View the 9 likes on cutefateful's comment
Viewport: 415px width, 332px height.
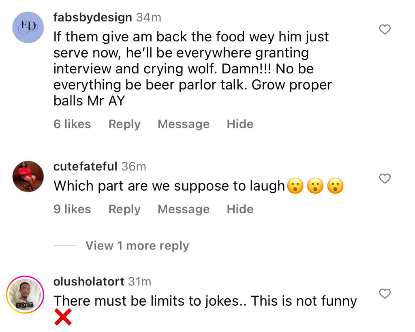pos(72,209)
